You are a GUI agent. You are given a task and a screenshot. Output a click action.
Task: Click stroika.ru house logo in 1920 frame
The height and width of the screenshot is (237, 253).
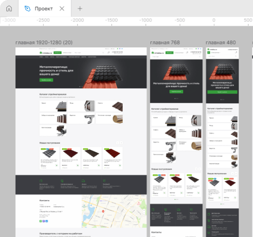[46, 53]
